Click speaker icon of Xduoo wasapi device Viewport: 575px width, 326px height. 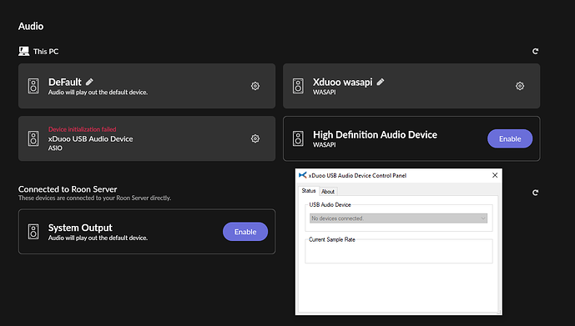click(x=298, y=86)
